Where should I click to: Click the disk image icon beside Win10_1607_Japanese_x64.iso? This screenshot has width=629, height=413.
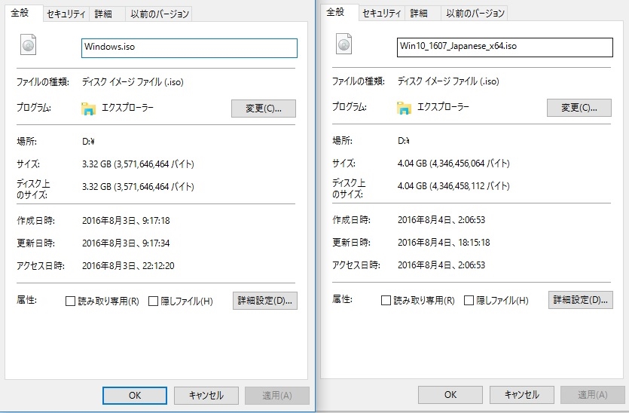(x=344, y=46)
